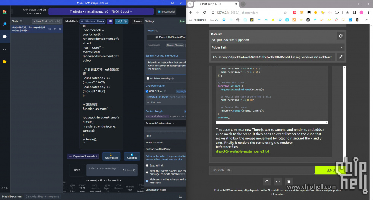Open the Chrome three-dot menu
373x200 pixels.
[x=368, y=13]
